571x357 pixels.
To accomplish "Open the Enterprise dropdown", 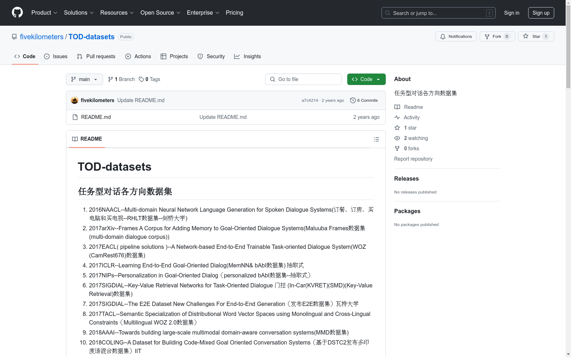I will (x=203, y=13).
